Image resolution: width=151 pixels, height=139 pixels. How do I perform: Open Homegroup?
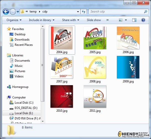point(20,87)
